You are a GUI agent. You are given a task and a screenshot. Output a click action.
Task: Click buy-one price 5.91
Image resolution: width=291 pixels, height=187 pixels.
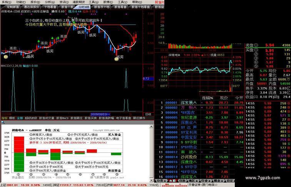click(x=269, y=50)
